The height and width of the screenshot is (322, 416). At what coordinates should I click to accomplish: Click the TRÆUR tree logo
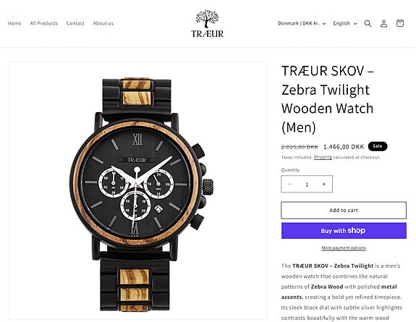coord(208,23)
